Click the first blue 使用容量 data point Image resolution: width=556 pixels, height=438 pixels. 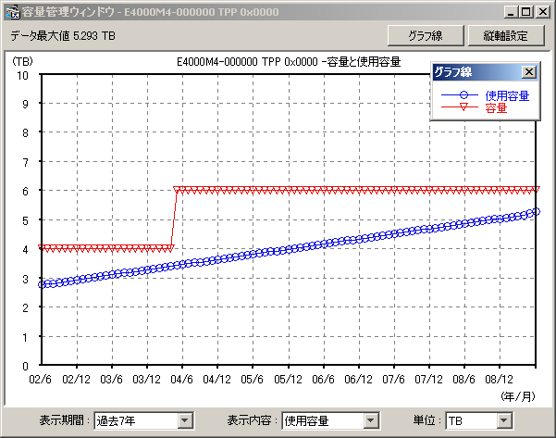[43, 284]
